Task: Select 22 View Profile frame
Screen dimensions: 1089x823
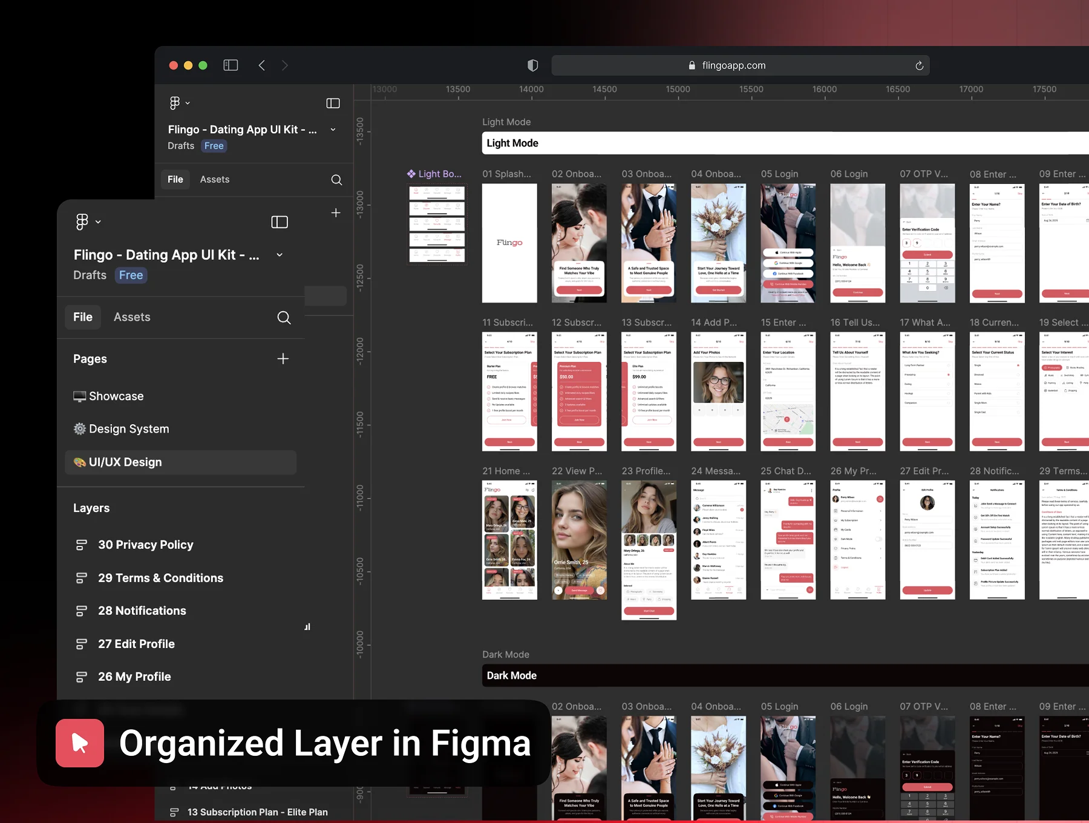Action: 579,540
